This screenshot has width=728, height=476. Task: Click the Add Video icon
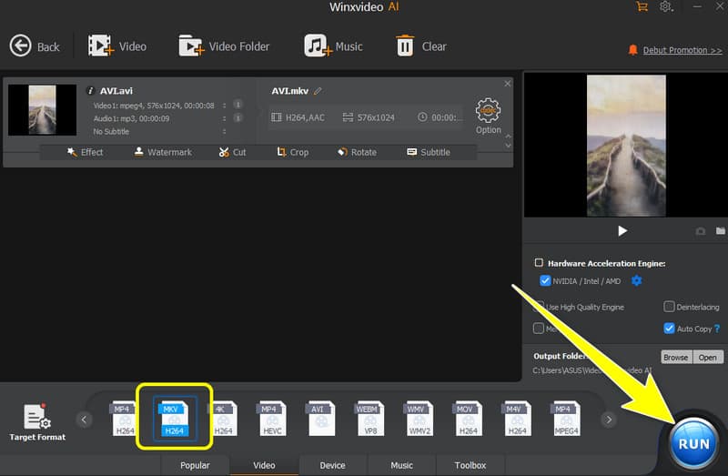(x=100, y=46)
